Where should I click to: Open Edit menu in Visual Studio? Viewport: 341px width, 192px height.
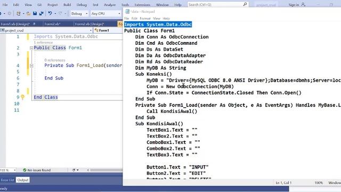pyautogui.click(x=16, y=5)
